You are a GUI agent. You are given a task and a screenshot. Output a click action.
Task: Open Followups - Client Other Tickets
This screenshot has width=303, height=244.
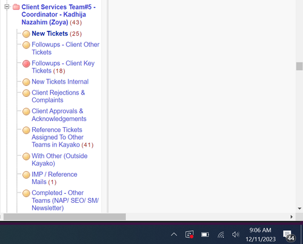pos(65,48)
